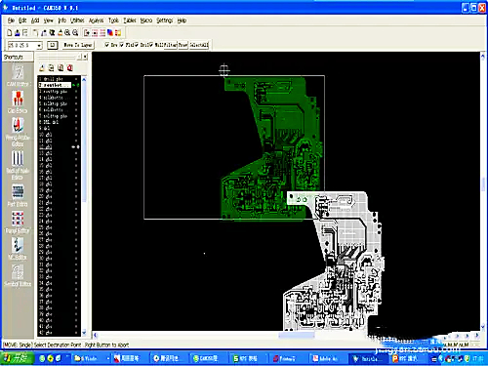Click layer list scroll down arrow

tap(84, 333)
